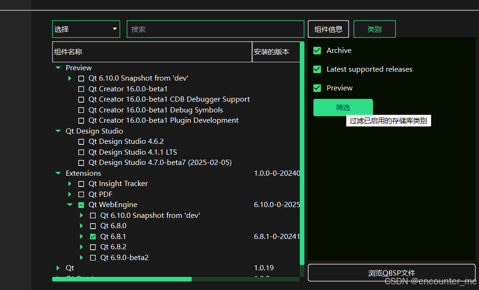Check Qt Creator 16.0.0-beta1 Debug Symbols
The width and height of the screenshot is (479, 290).
(81, 110)
